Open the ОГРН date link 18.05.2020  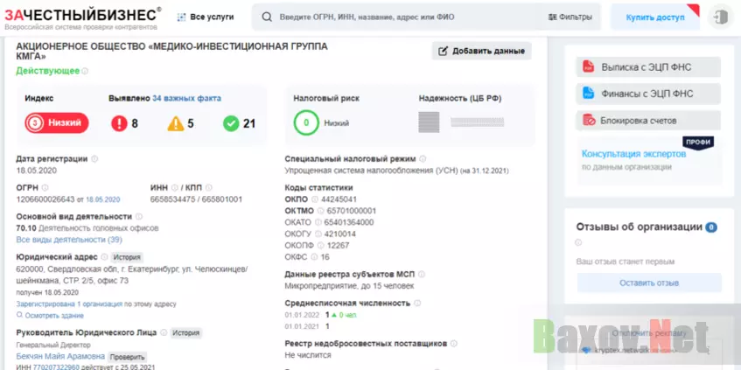click(x=103, y=199)
